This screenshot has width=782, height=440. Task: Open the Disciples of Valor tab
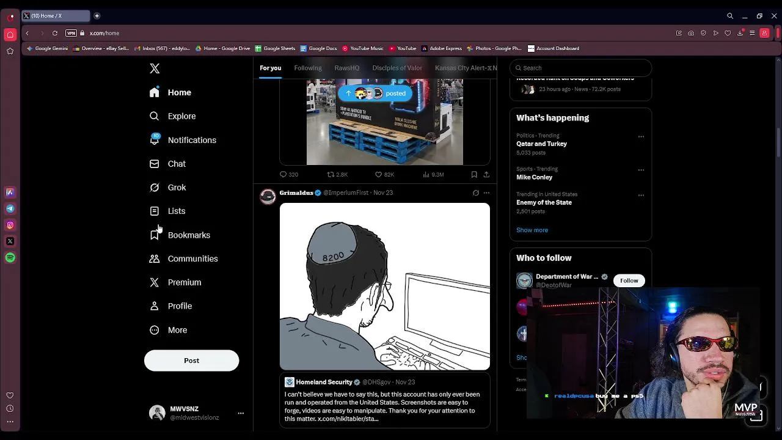397,68
